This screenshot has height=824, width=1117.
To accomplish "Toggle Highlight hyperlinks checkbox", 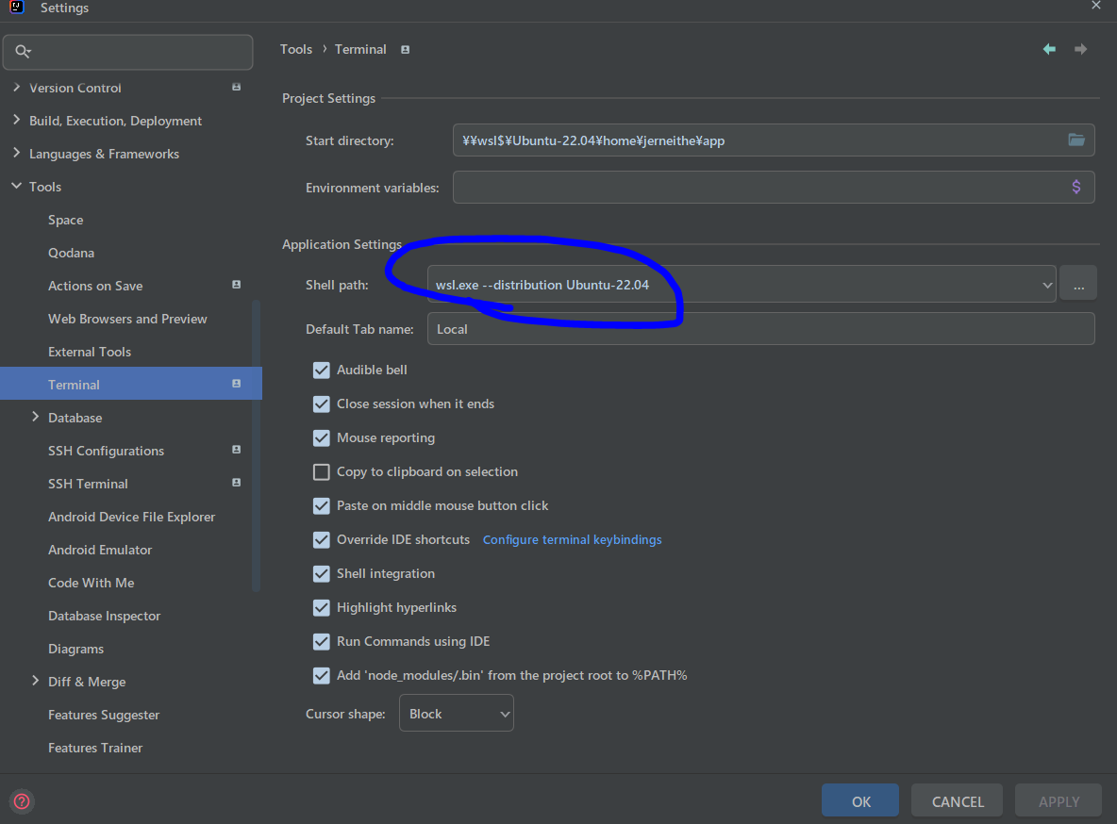I will click(x=322, y=607).
